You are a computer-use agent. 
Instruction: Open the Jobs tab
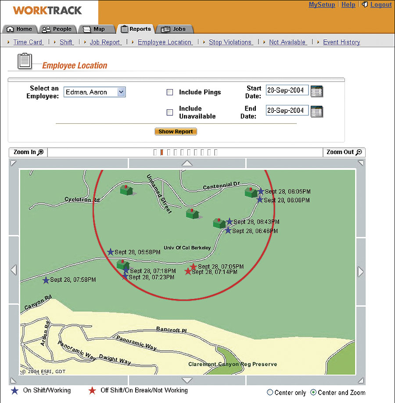coord(174,29)
